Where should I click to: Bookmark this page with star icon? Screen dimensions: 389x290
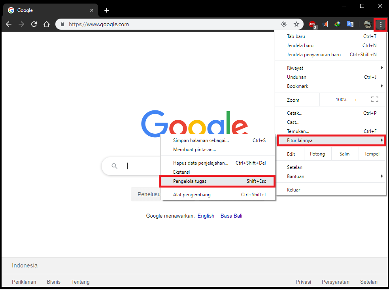click(x=296, y=24)
